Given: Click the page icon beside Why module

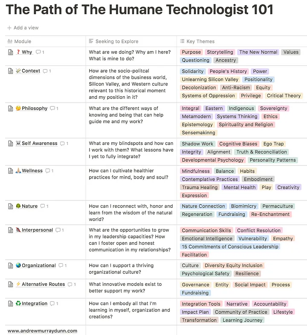Looking at the screenshot, I should [x=11, y=52].
